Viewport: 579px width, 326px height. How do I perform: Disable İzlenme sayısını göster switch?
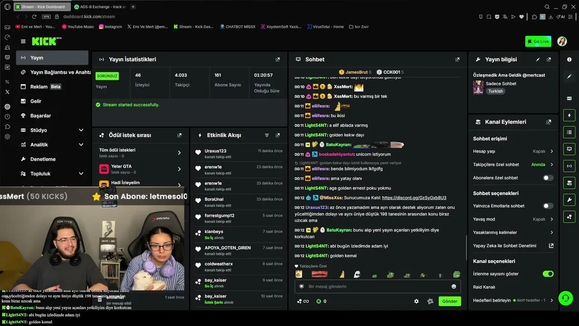548,274
